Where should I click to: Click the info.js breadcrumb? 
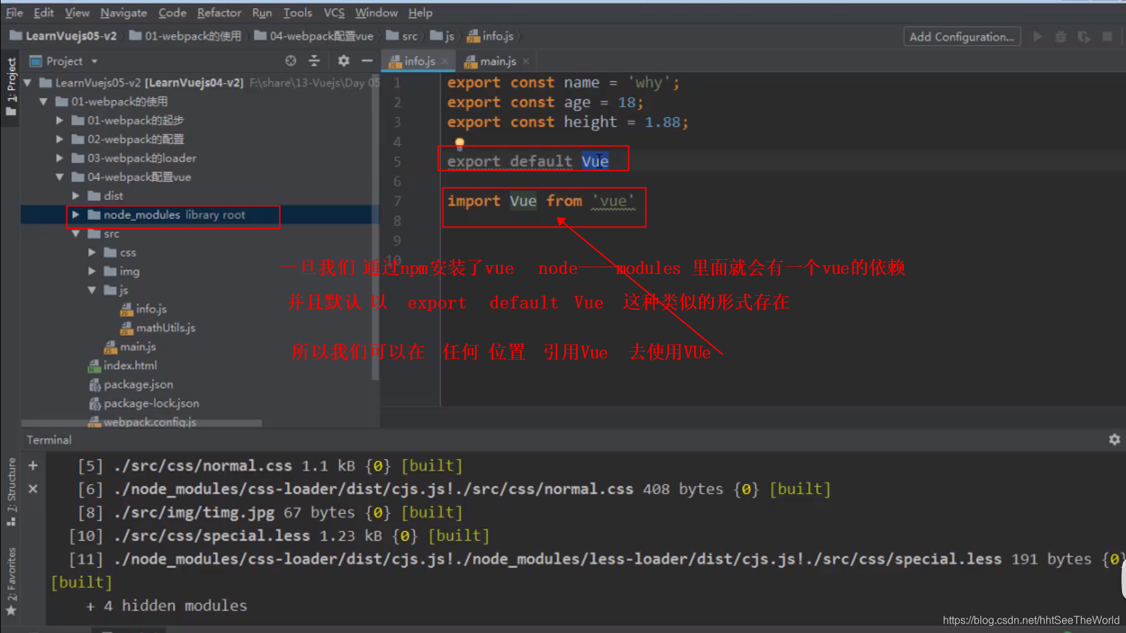pos(490,36)
